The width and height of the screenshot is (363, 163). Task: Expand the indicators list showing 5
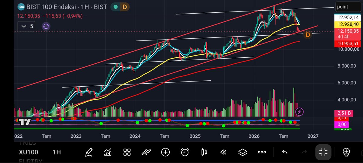coord(27,27)
